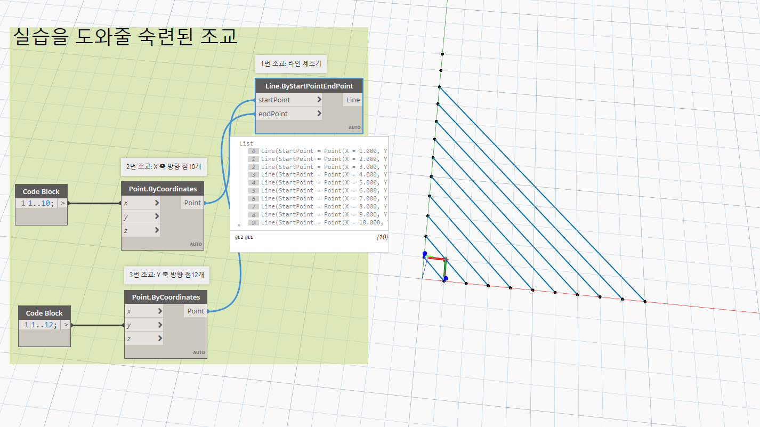Select preview row index 5 Line X = 6.000
This screenshot has width=760, height=427.
[318, 190]
